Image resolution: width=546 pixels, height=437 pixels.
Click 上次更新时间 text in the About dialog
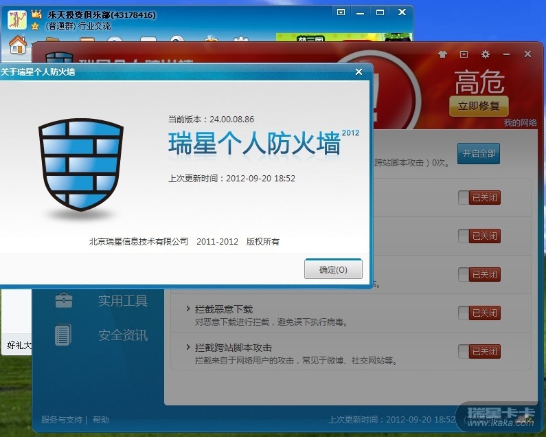[x=231, y=179]
